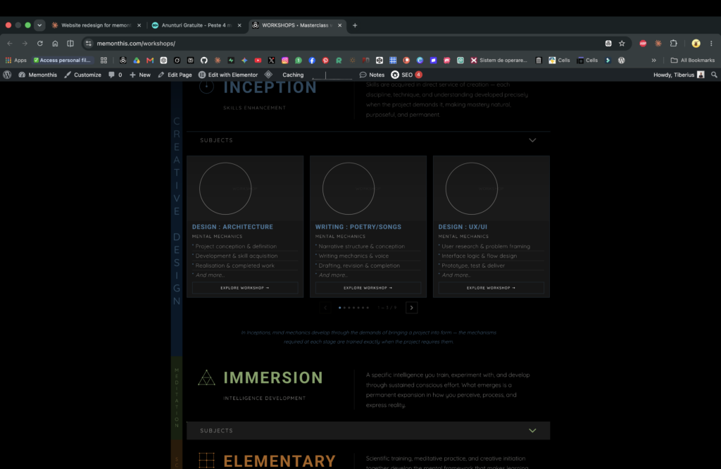Explore the Design : Architecture workshop
721x469 pixels.
(x=245, y=288)
